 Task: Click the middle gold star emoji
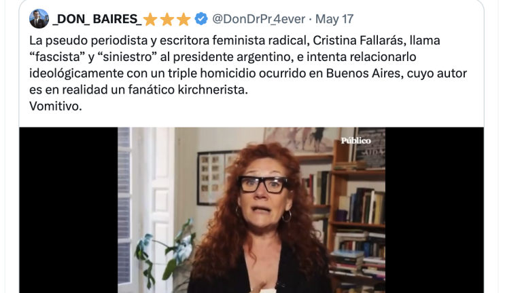167,19
